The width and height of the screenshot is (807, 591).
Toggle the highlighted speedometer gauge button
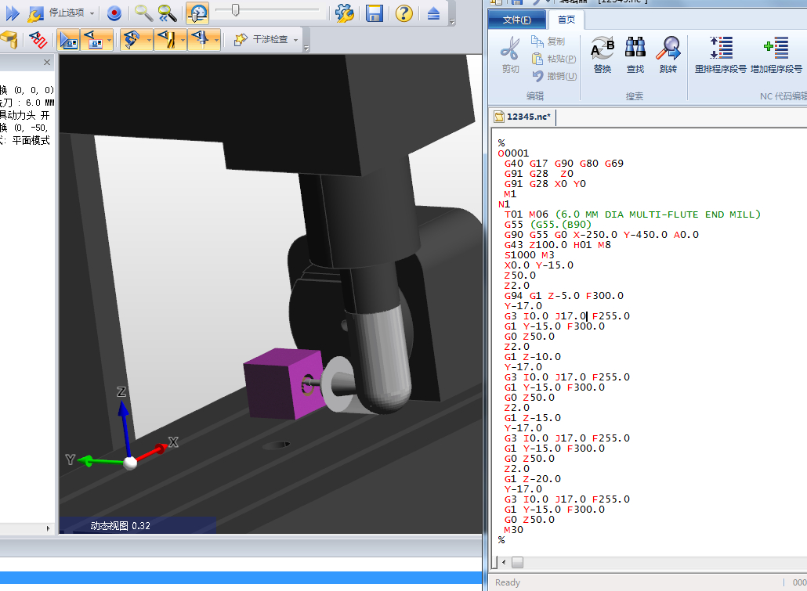tap(197, 13)
